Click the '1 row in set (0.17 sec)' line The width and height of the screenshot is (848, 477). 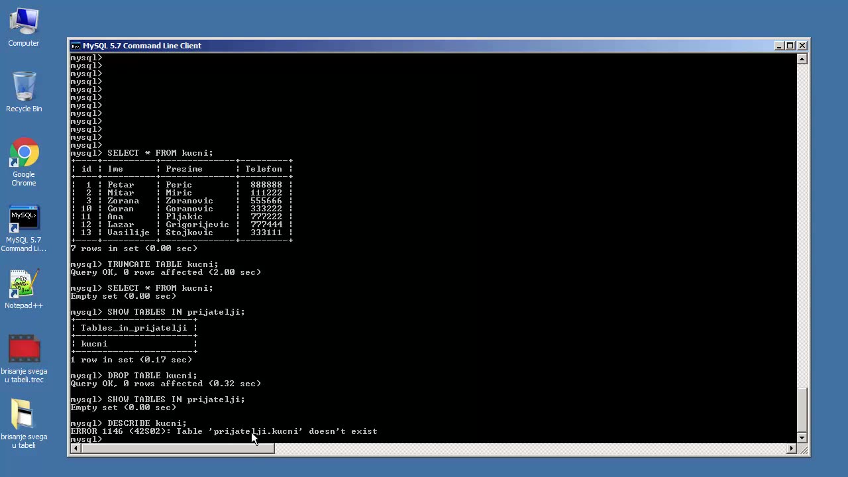(x=131, y=360)
